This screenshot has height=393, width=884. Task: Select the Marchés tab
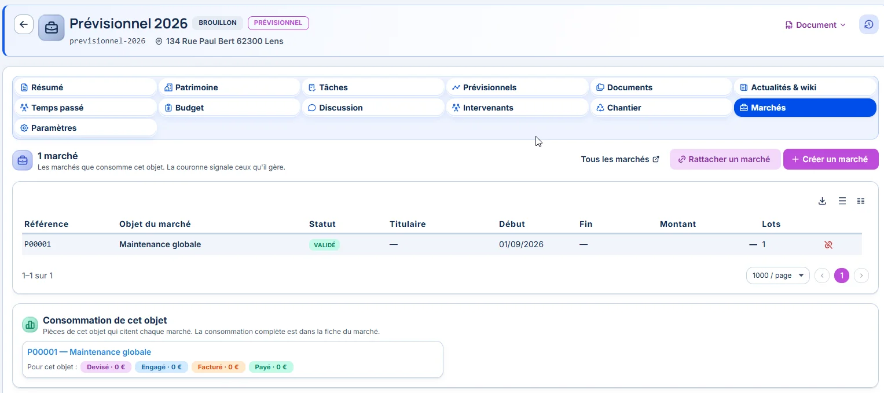click(805, 108)
